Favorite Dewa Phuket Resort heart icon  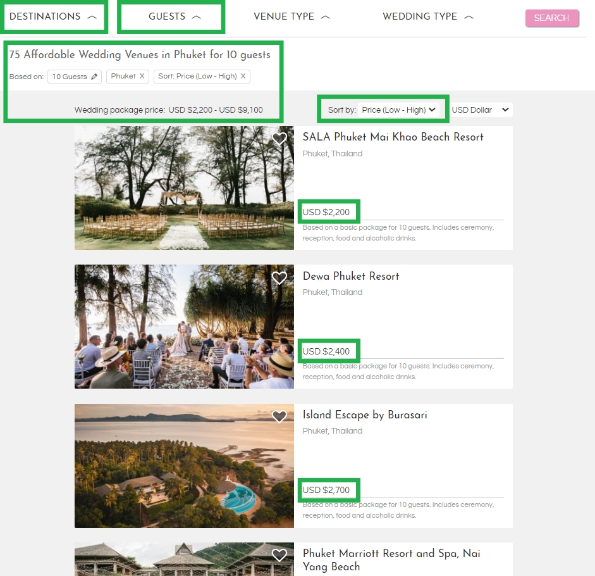(279, 278)
